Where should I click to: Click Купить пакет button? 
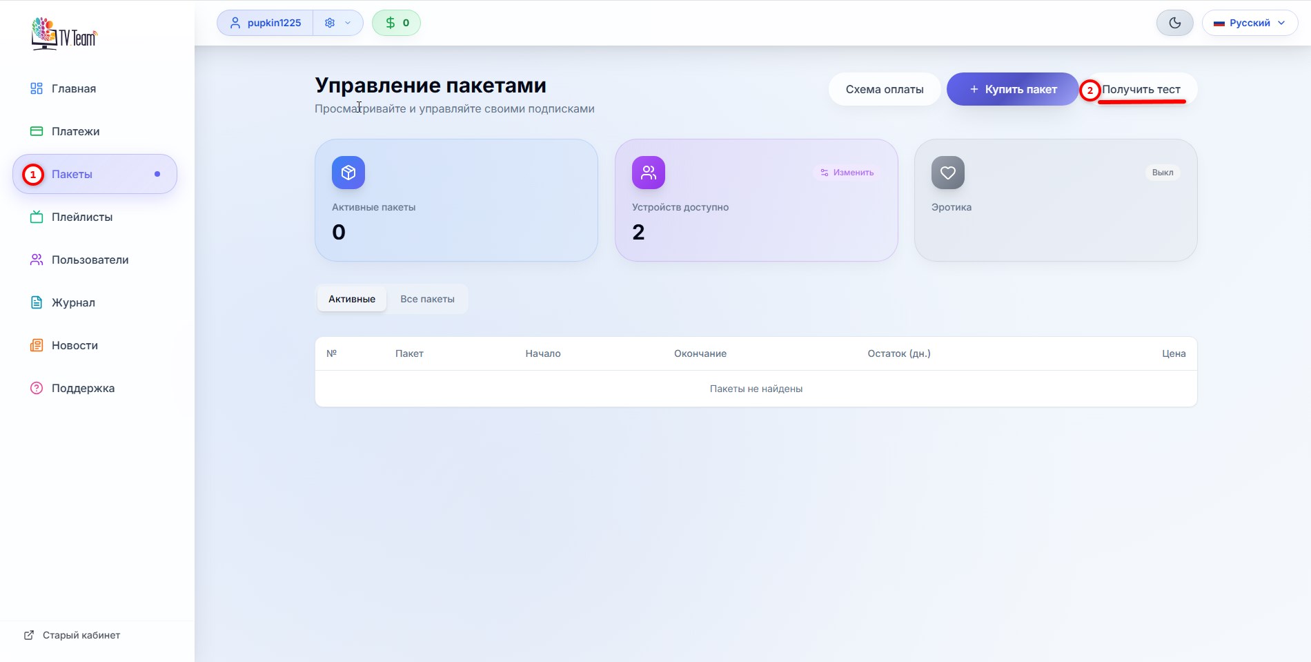1012,89
